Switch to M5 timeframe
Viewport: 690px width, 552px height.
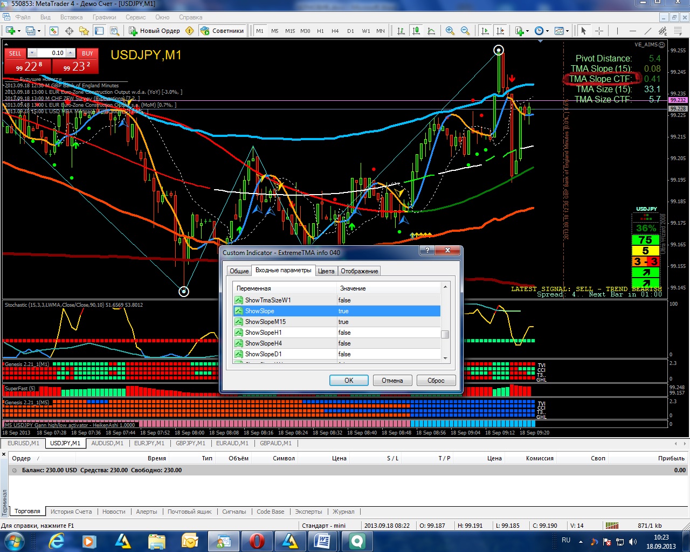coord(275,31)
